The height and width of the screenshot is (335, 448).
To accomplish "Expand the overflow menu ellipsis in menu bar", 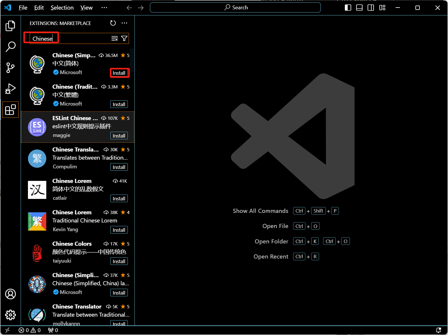I will click(x=104, y=8).
